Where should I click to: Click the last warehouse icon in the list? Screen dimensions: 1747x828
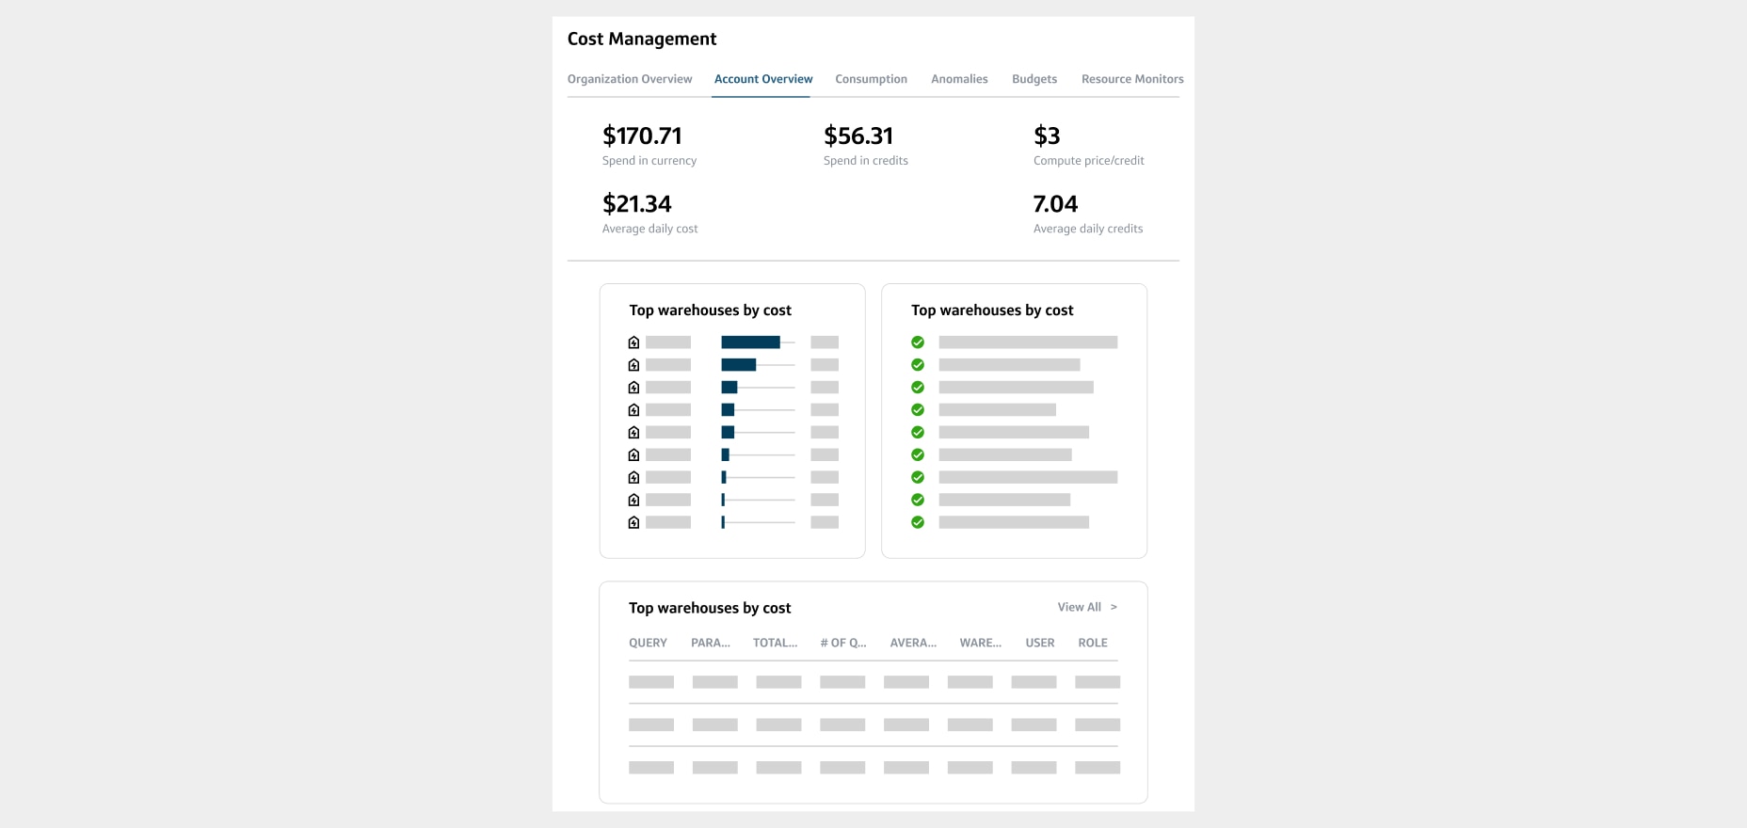633,522
